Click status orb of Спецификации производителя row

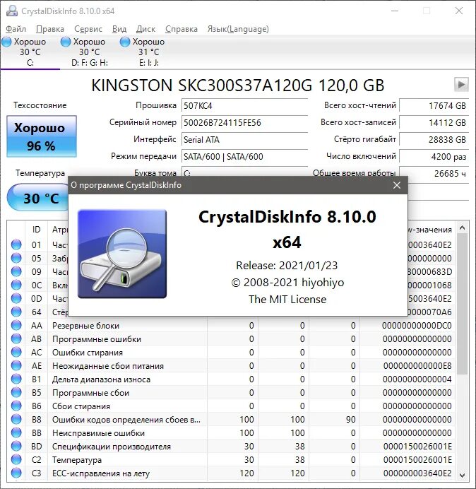pyautogui.click(x=16, y=446)
